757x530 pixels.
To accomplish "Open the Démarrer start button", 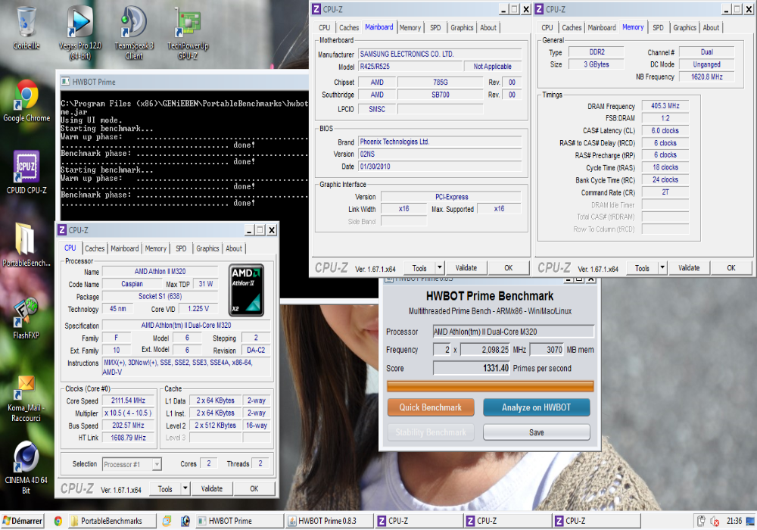I will [23, 521].
